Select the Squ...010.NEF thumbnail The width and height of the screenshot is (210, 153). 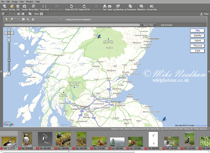(x=135, y=141)
